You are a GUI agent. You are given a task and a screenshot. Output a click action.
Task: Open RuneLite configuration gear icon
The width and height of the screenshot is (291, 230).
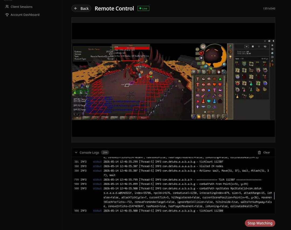point(269,41)
